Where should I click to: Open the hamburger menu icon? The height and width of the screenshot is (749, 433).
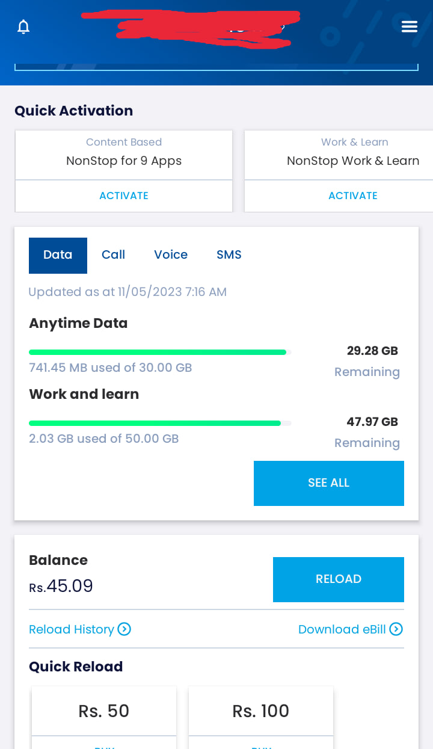[410, 26]
